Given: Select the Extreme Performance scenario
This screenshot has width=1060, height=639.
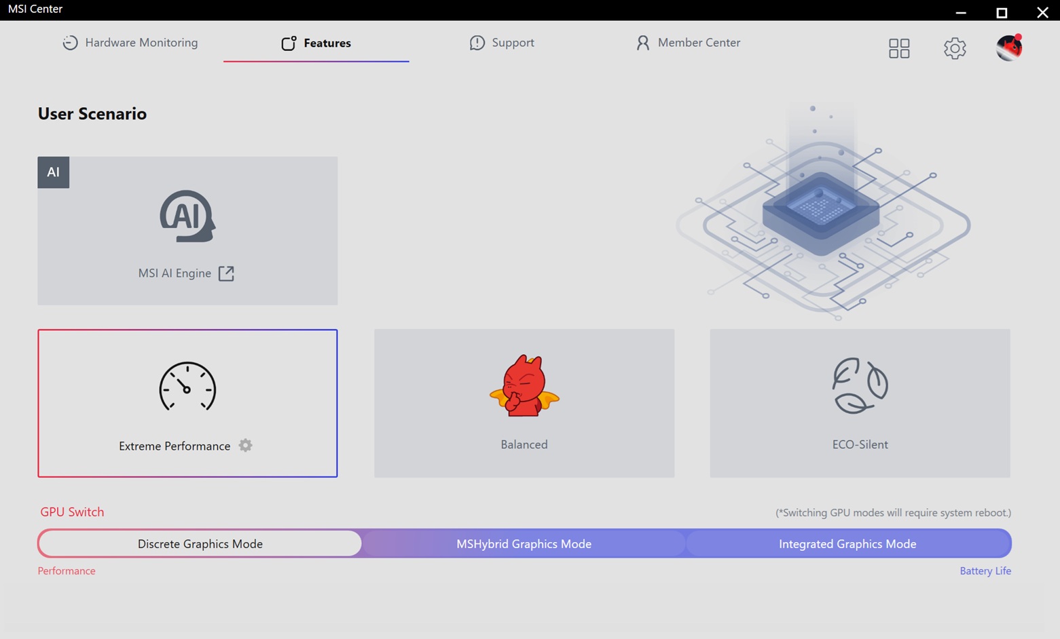Looking at the screenshot, I should [x=187, y=403].
